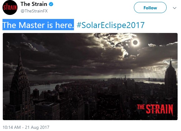Open the tweet's timestamp permalink

[26, 127]
